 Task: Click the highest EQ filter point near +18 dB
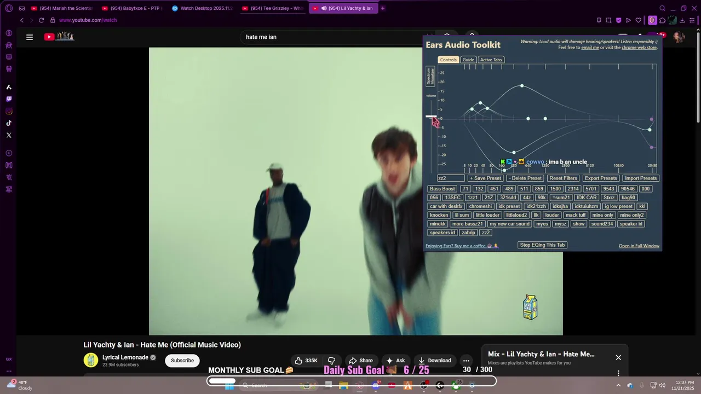pos(522,86)
